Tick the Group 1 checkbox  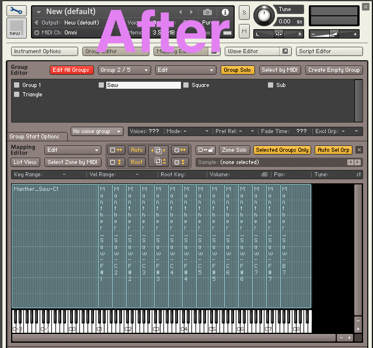pyautogui.click(x=17, y=85)
